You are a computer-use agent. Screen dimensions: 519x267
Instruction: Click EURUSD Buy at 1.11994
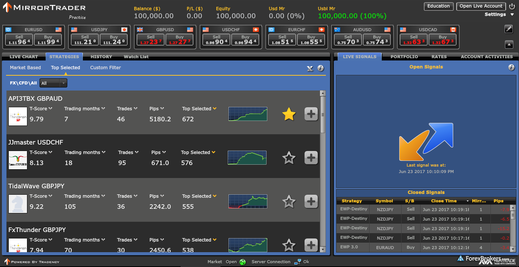[x=48, y=40]
